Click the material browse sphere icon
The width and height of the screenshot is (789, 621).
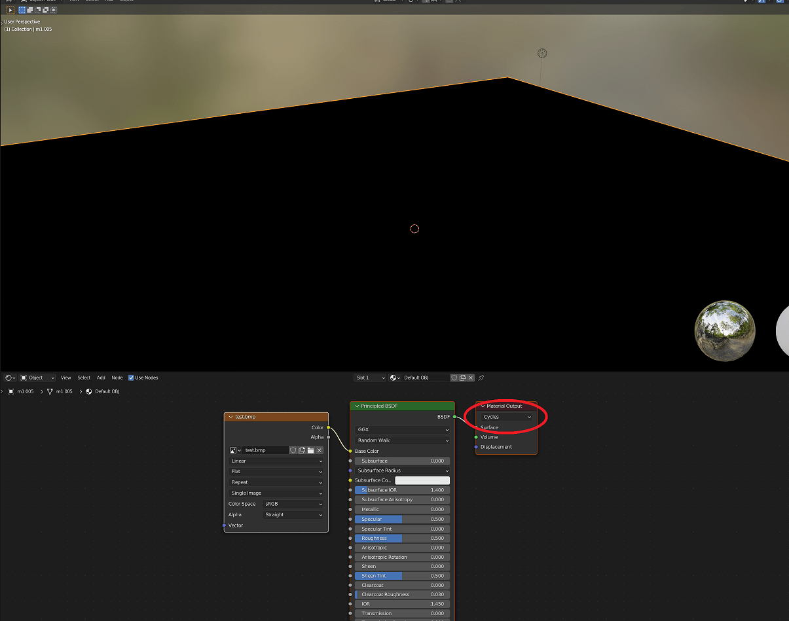pos(395,378)
